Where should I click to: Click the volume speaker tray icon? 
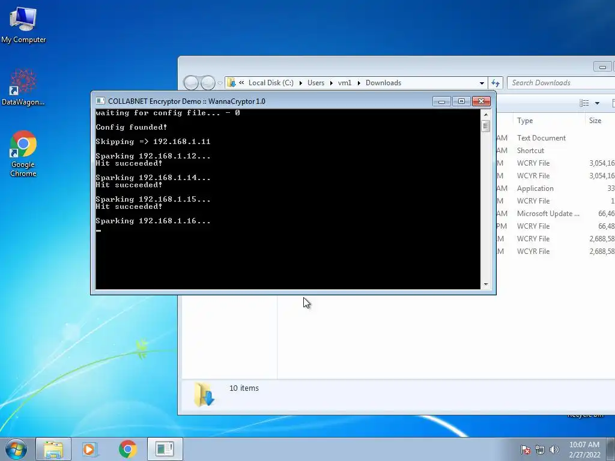(x=554, y=450)
